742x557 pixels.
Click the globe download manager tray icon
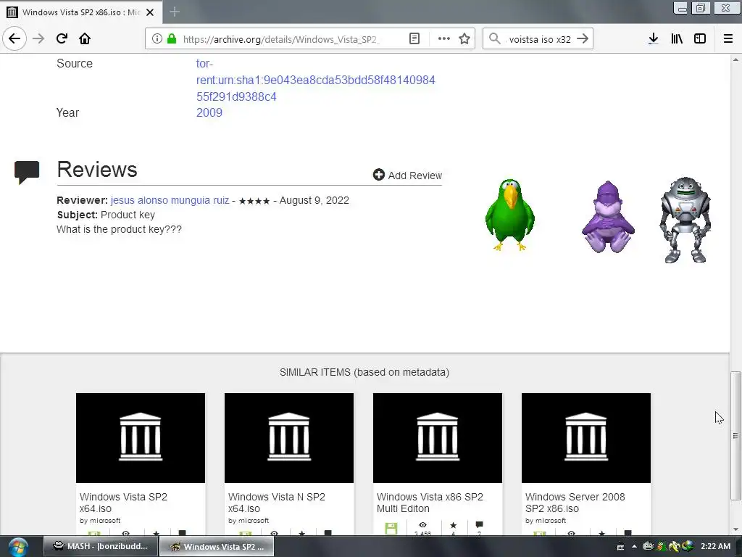click(x=687, y=546)
